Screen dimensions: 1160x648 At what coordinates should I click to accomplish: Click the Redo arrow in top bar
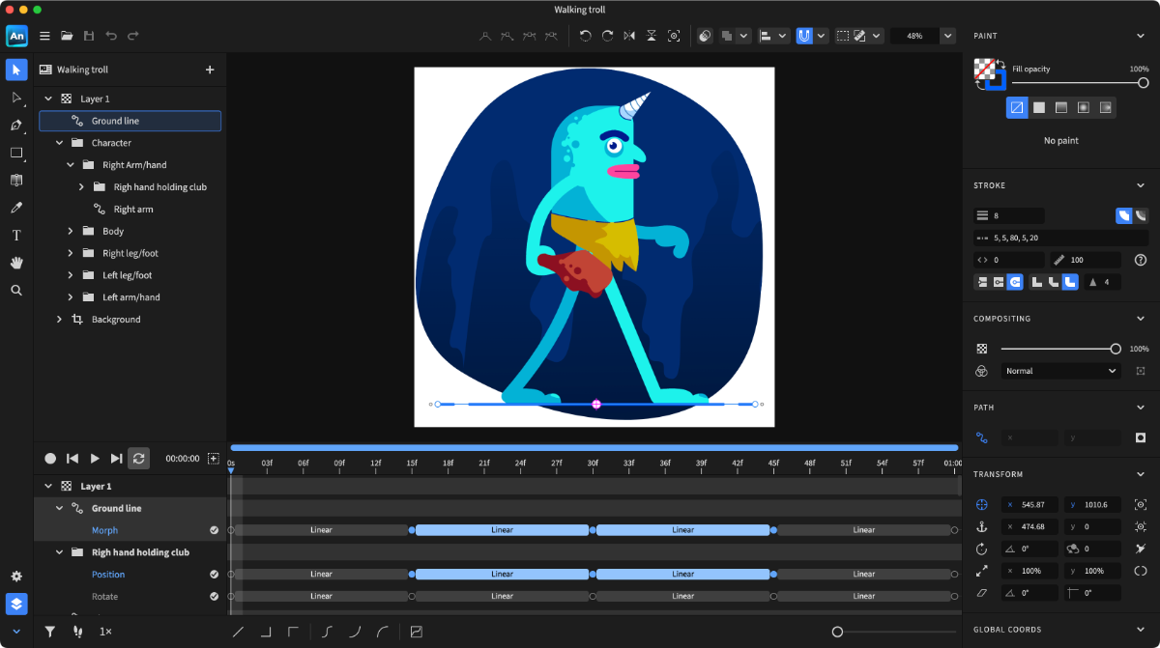pyautogui.click(x=133, y=36)
